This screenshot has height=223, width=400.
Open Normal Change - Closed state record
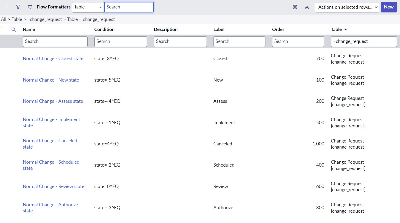53,59
